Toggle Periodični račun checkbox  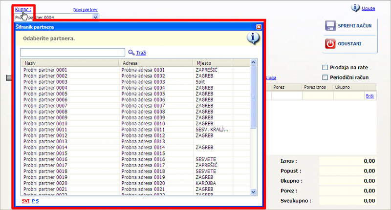pyautogui.click(x=325, y=77)
